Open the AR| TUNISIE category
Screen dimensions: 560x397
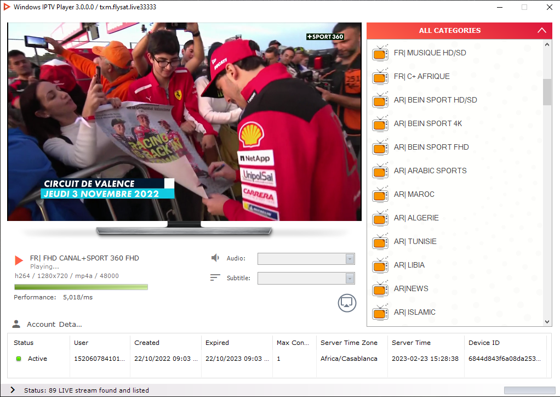coord(415,242)
